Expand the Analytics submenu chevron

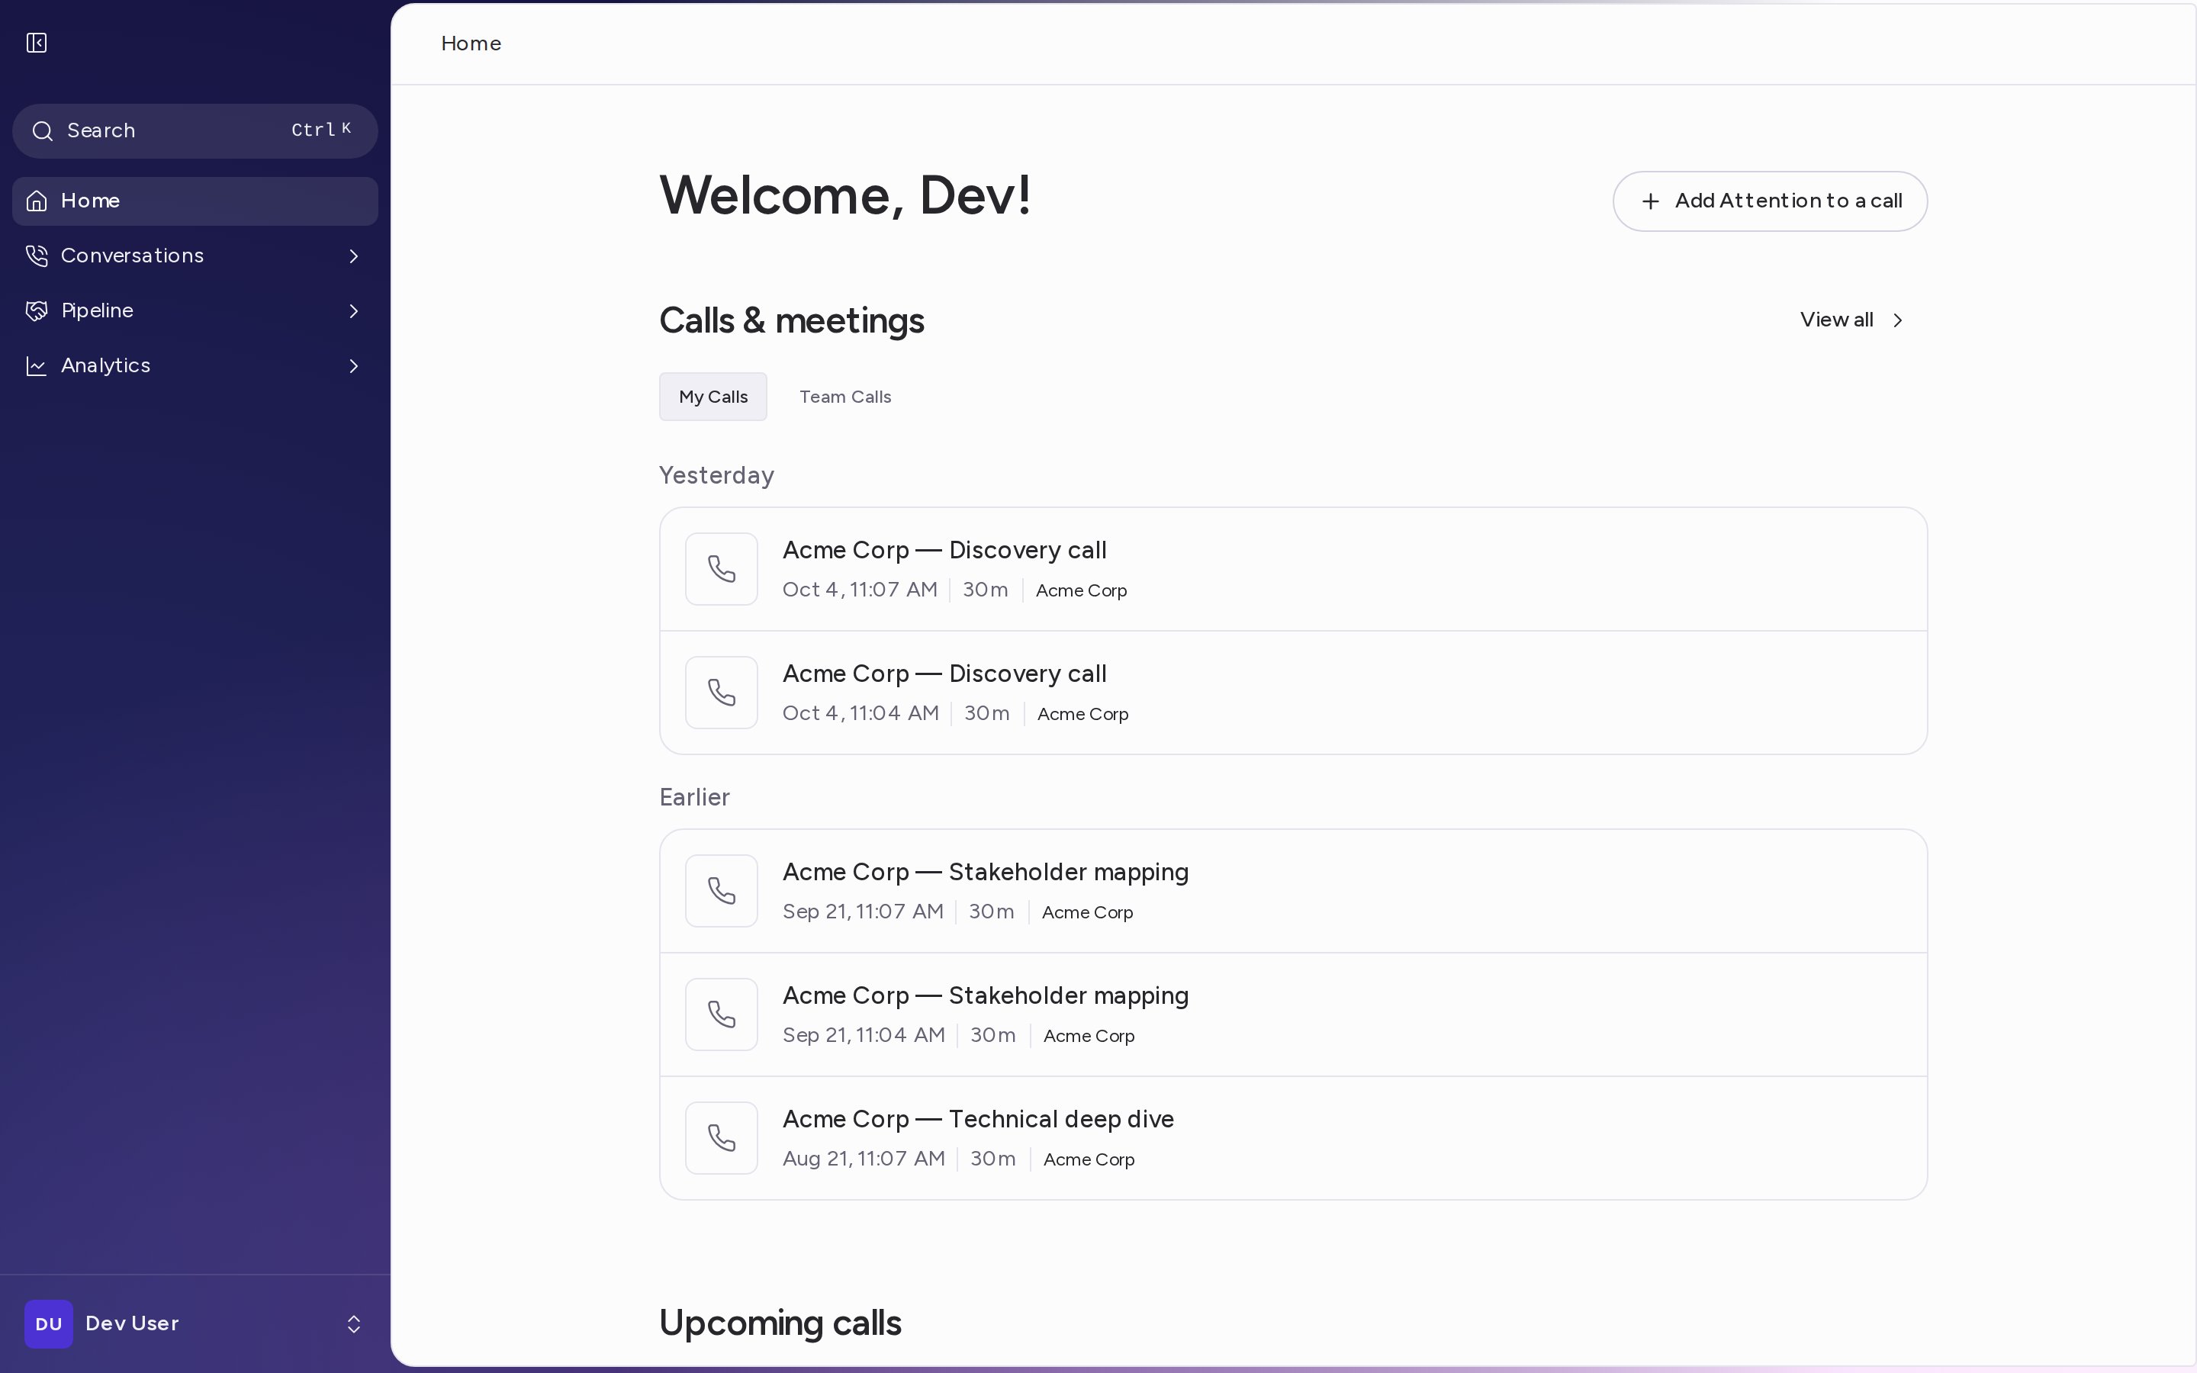point(354,366)
